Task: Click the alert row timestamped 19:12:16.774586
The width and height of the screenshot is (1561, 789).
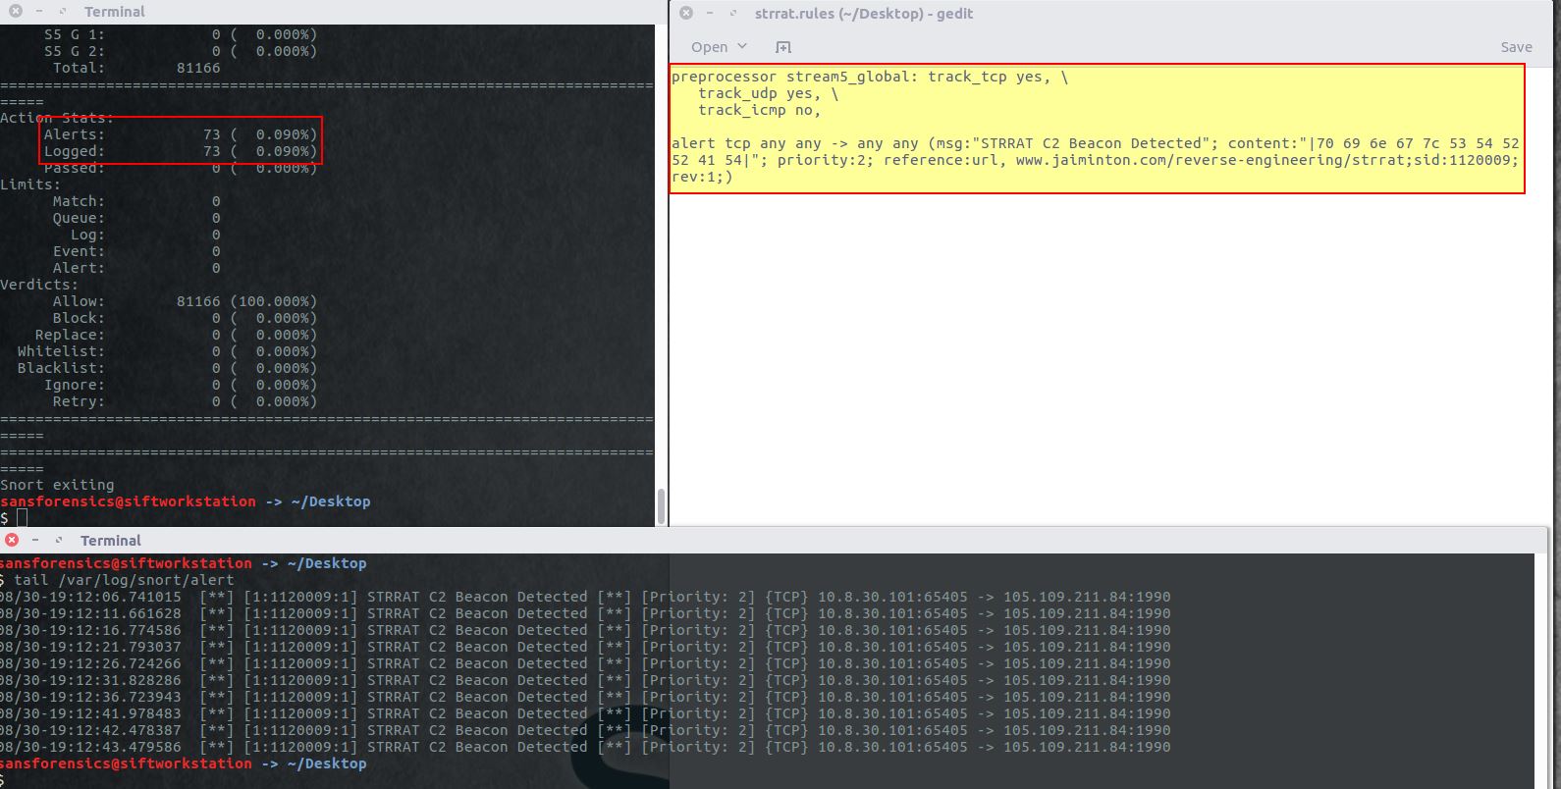Action: pyautogui.click(x=585, y=630)
